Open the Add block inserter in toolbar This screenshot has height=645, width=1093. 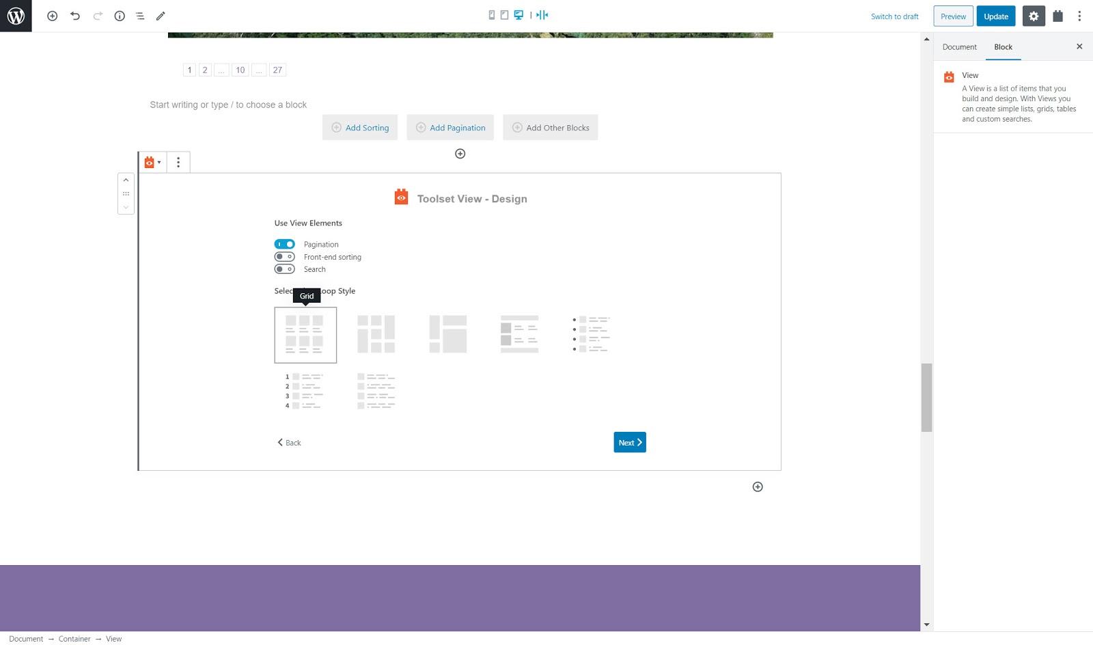[x=52, y=16]
